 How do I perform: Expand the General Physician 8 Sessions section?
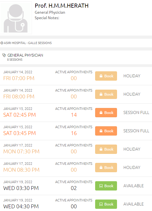pos(76,57)
